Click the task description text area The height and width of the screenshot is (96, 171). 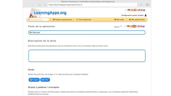87,56
